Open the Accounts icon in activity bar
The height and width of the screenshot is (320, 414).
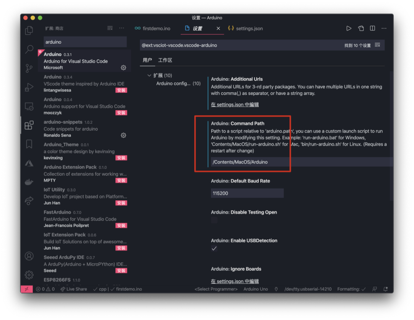tap(29, 256)
